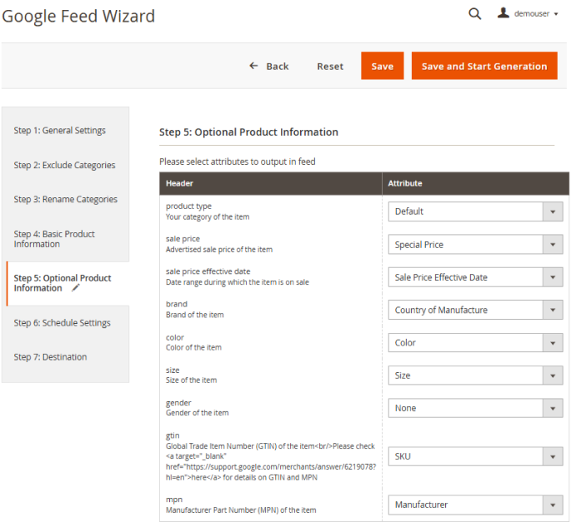Click the Reset button
571x527 pixels.
pos(330,67)
